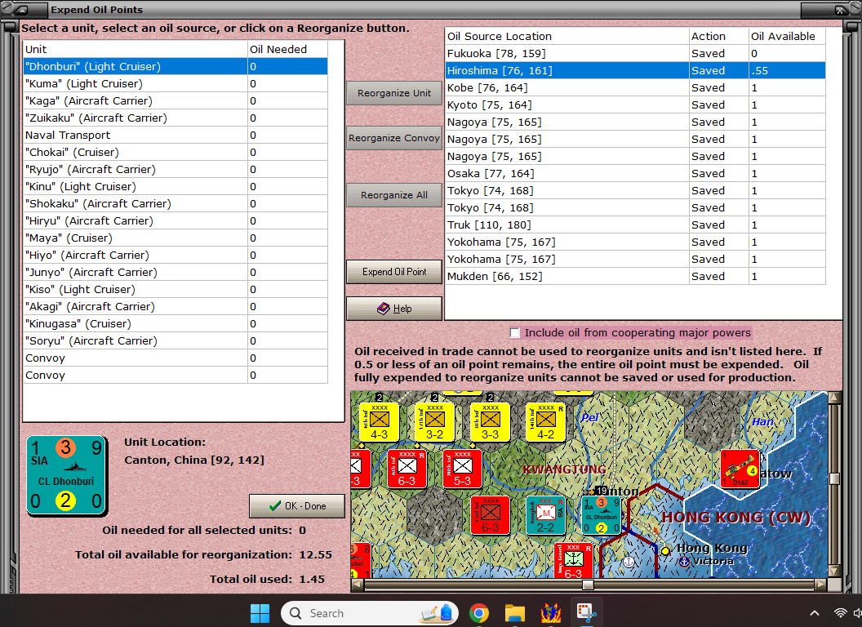Click the Reorganize Unit button

[x=394, y=93]
